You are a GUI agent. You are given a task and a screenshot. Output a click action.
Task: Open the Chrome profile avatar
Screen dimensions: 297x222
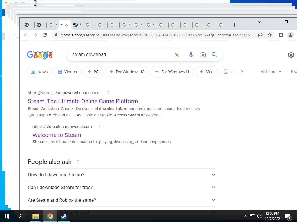click(x=290, y=35)
